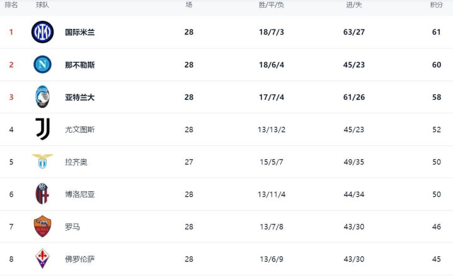
Task: Open the 那不勒斯 team link
Action: coord(80,65)
